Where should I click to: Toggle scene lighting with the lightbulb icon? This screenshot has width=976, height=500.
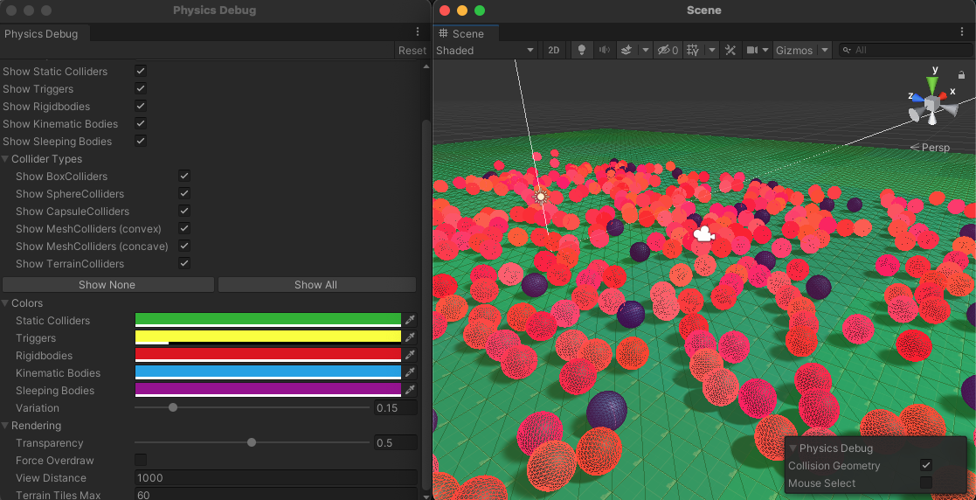[x=581, y=51]
